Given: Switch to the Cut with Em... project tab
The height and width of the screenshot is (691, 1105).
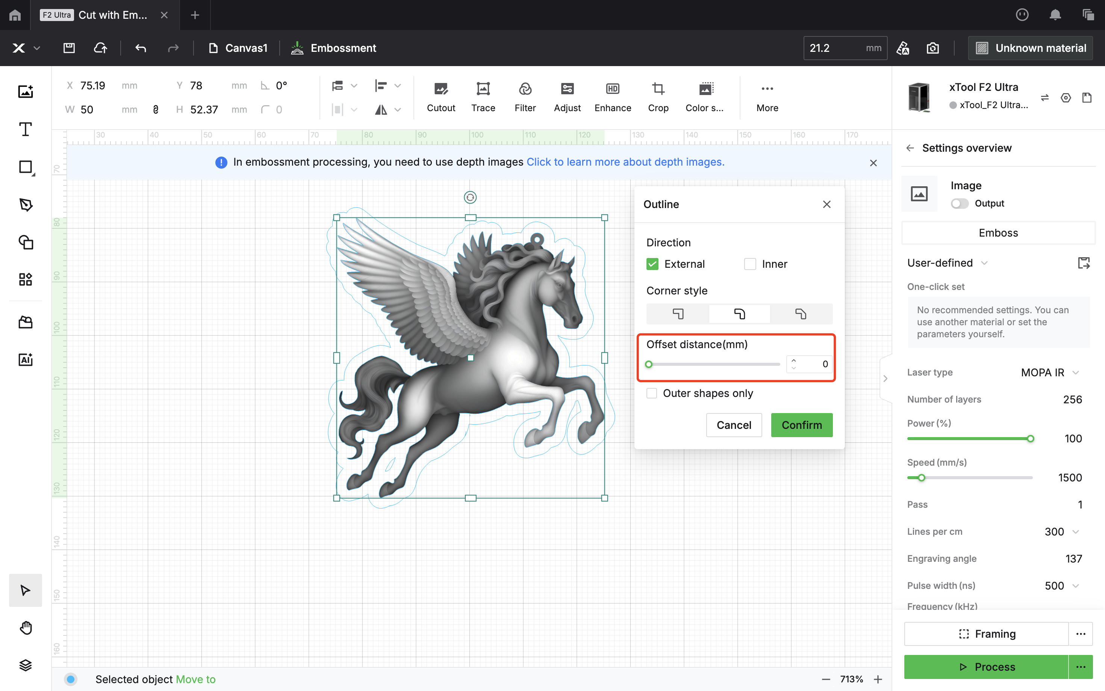Looking at the screenshot, I should (105, 15).
